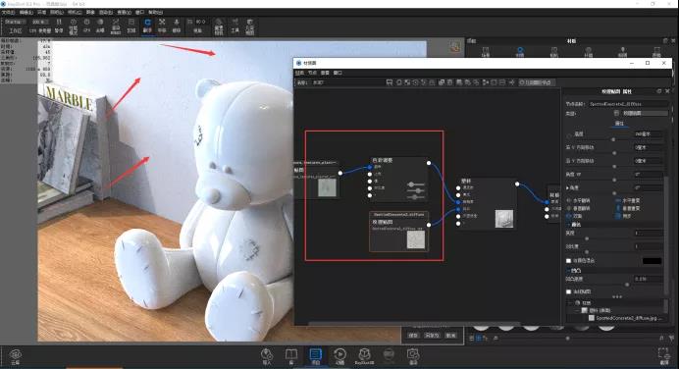Open the geometry nodes dropdown in graph toolbar
Image resolution: width=679 pixels, height=369 pixels.
[x=537, y=82]
